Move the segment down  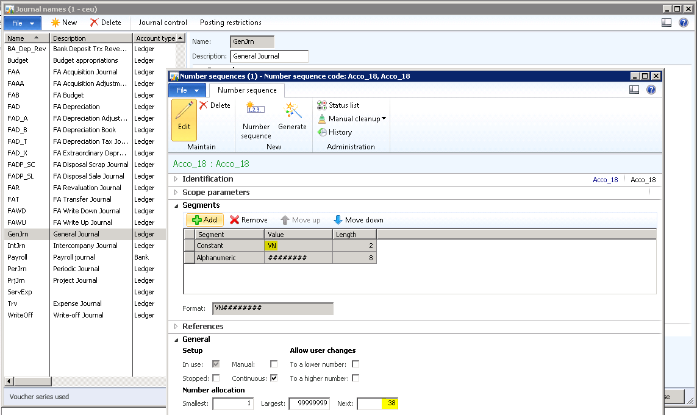click(358, 220)
